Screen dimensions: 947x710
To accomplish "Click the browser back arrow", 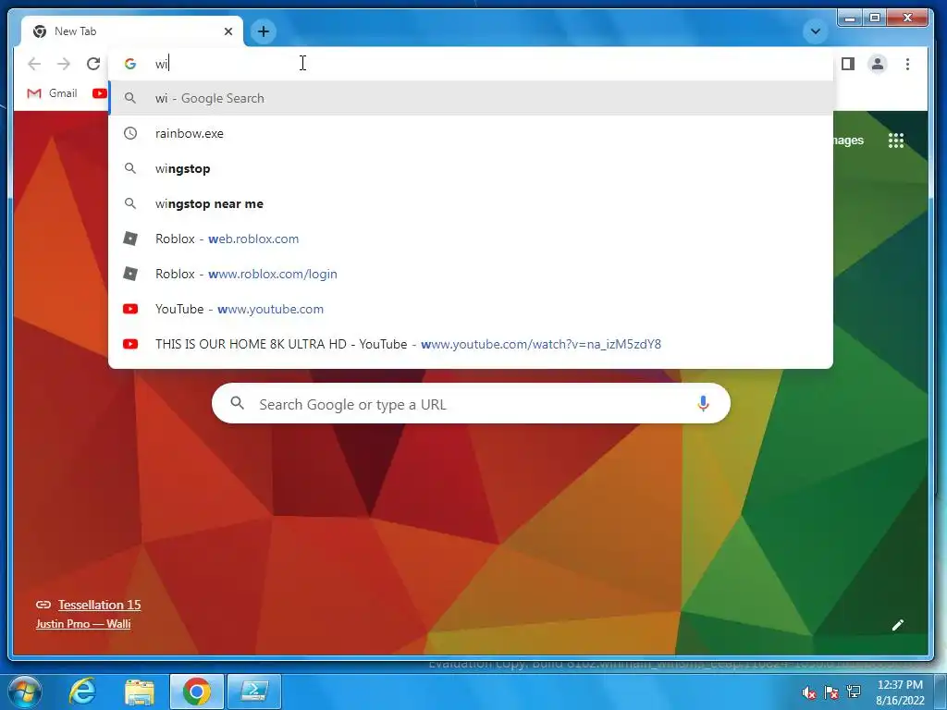I will (34, 64).
